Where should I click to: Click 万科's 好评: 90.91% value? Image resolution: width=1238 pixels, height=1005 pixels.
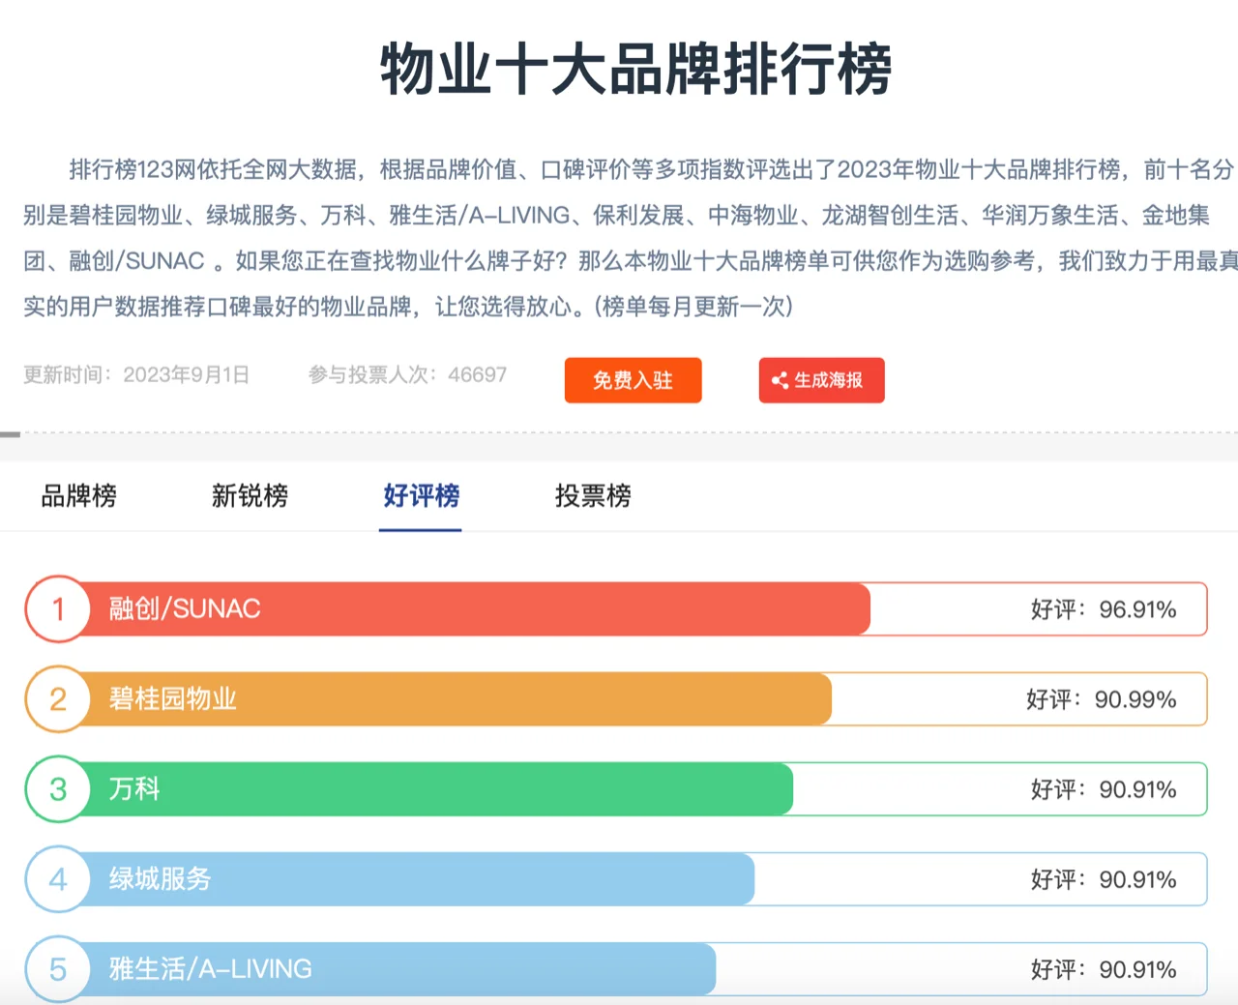[1104, 789]
